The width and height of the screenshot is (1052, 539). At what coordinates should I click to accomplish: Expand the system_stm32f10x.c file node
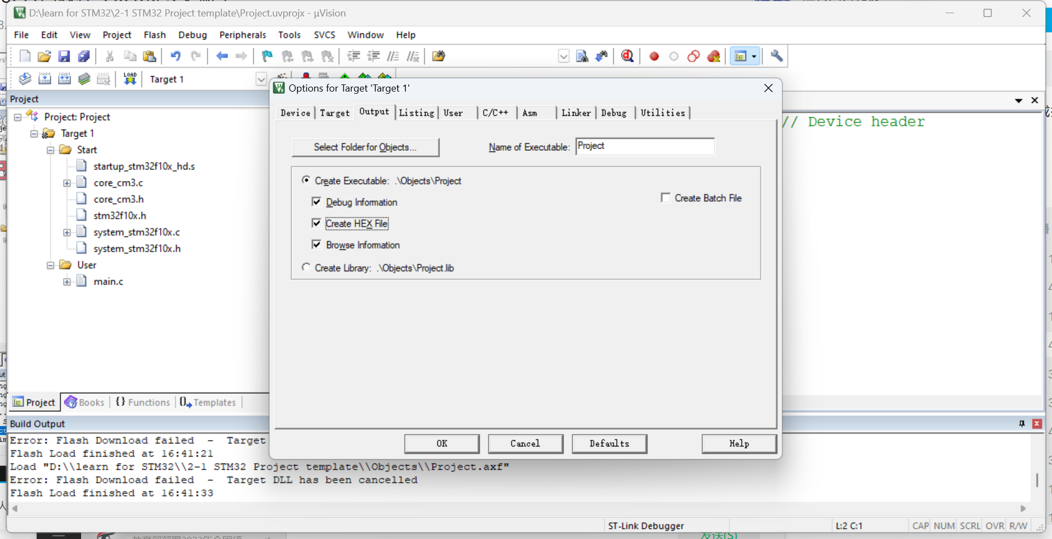click(67, 232)
